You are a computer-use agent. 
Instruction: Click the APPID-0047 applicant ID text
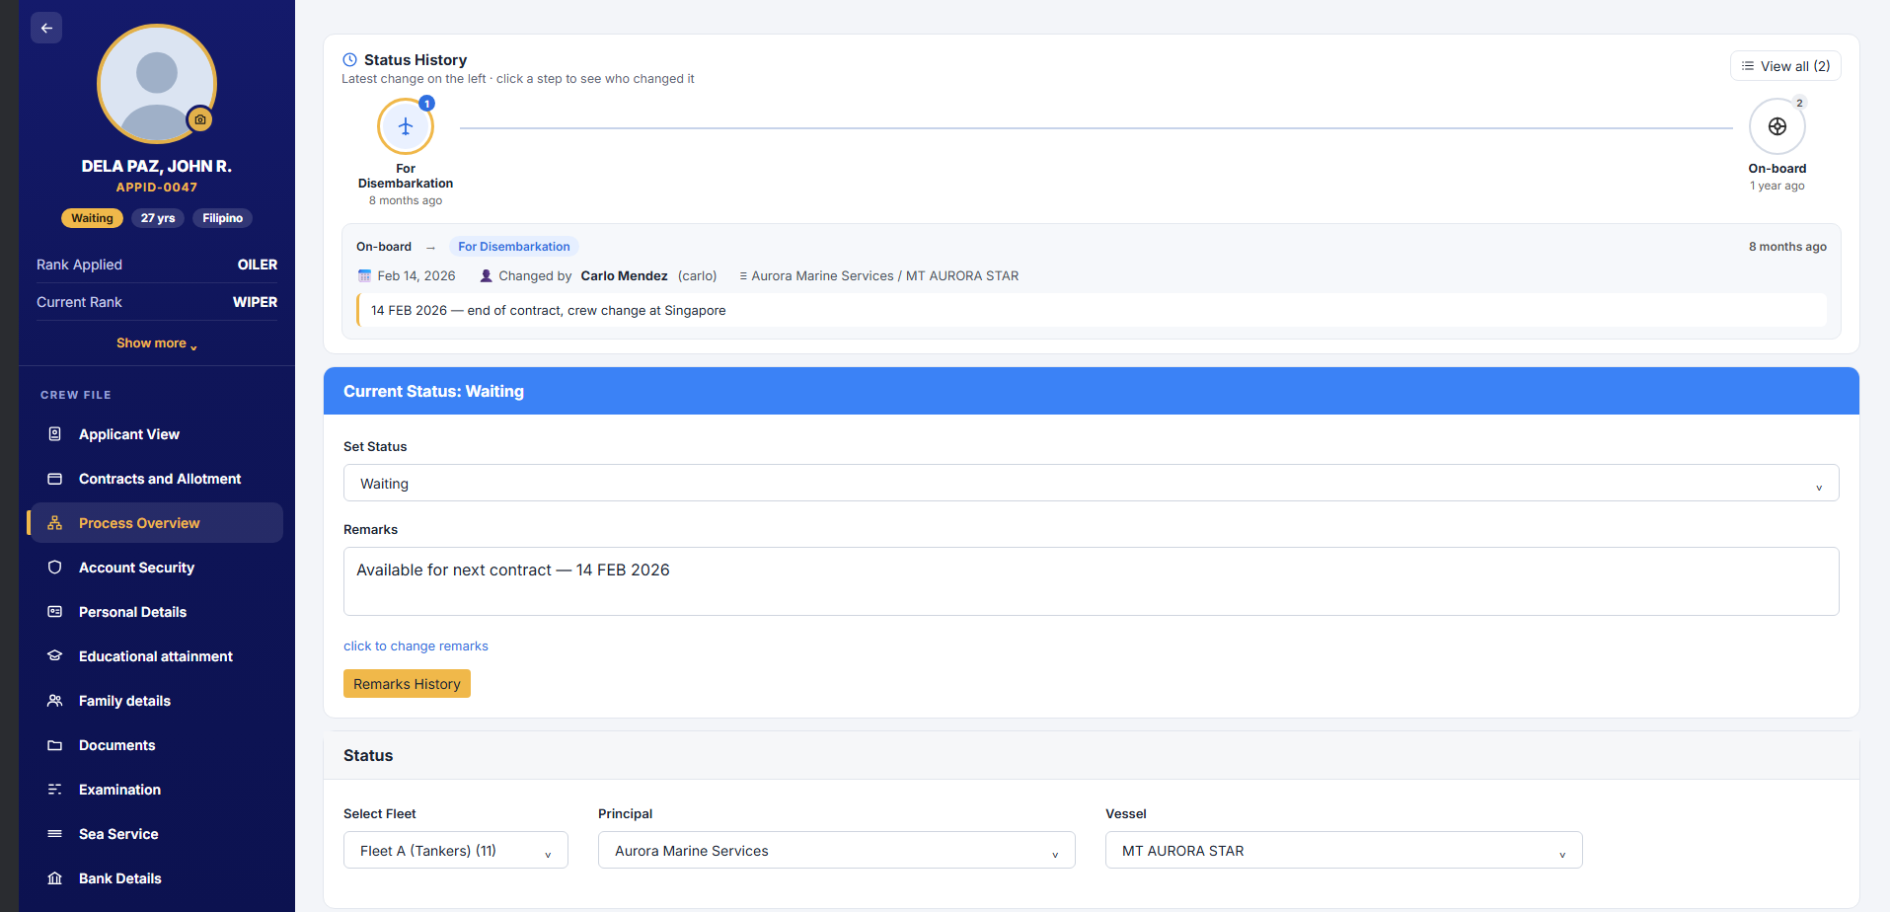tap(157, 188)
